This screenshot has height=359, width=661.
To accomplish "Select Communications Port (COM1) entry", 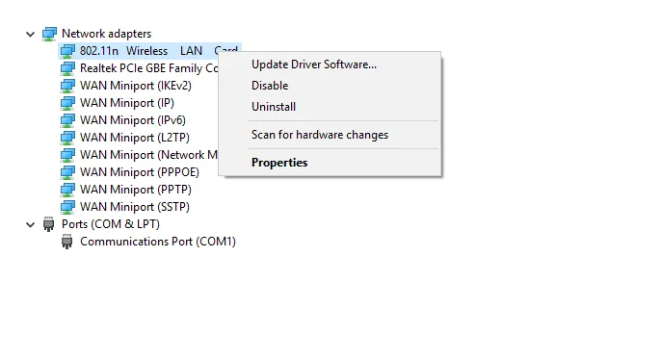I will 158,242.
